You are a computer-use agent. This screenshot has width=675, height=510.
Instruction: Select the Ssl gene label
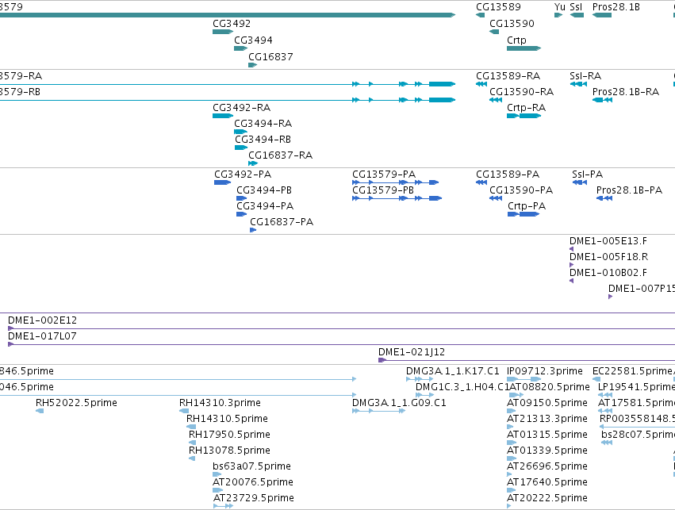click(576, 7)
